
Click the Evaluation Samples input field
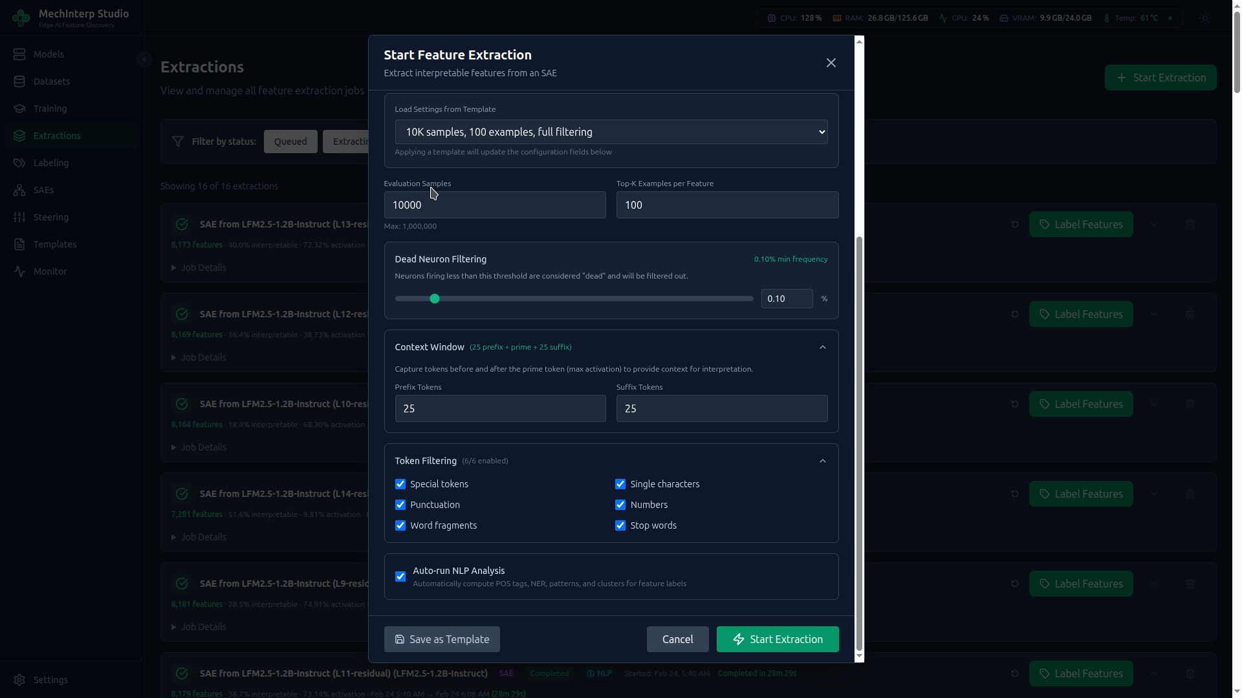(495, 205)
